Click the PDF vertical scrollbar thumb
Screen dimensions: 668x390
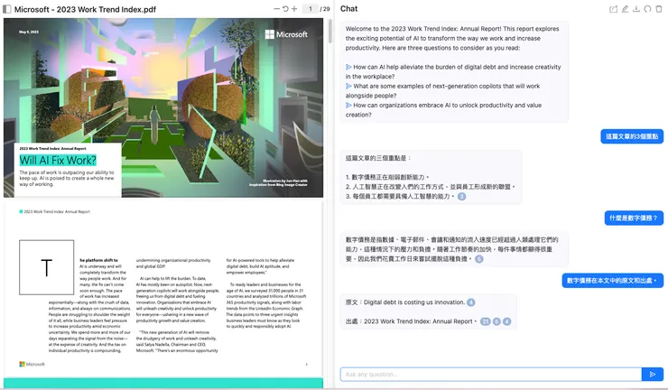pos(330,31)
